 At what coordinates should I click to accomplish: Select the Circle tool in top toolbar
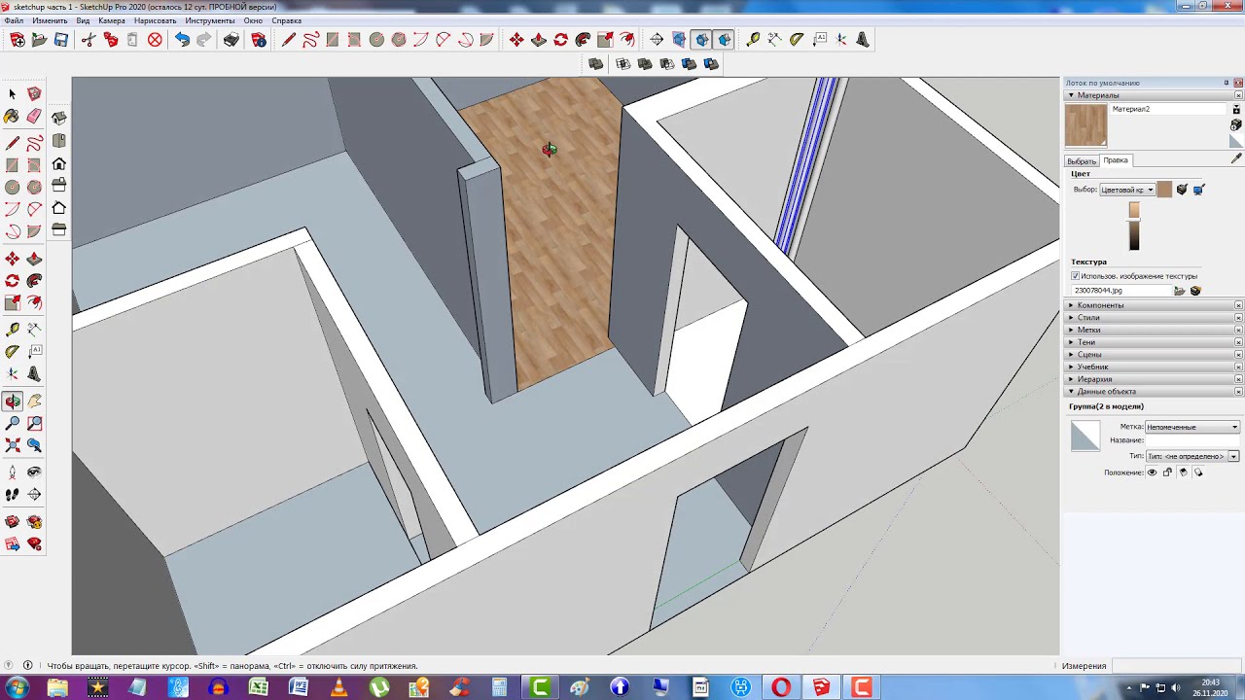tap(376, 40)
